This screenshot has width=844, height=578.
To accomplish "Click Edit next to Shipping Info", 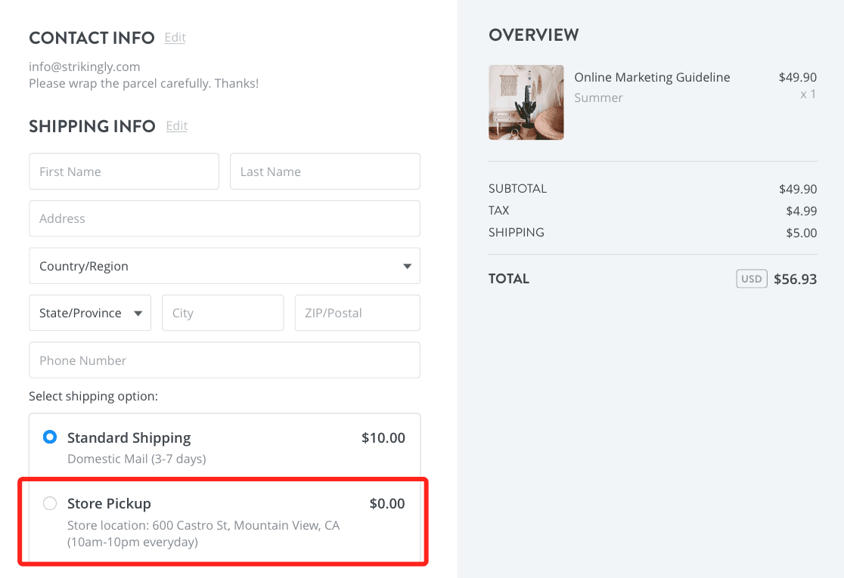I will (176, 125).
